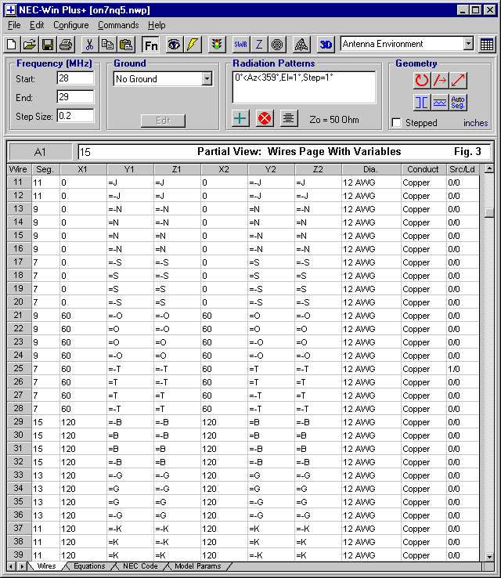Delete radiation pattern with red X icon
Screen dimensions: 501x578
265,118
